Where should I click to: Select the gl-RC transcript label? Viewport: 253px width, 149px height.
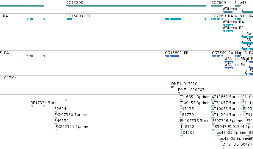pyautogui.click(x=246, y=46)
